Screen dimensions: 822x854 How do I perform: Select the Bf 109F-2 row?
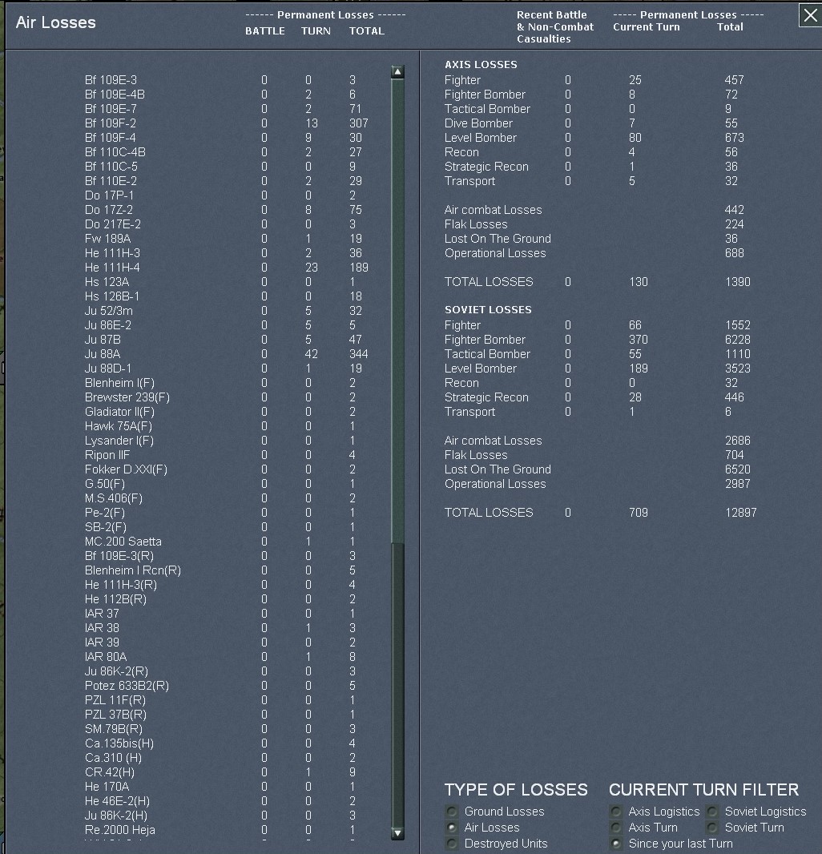(x=227, y=123)
